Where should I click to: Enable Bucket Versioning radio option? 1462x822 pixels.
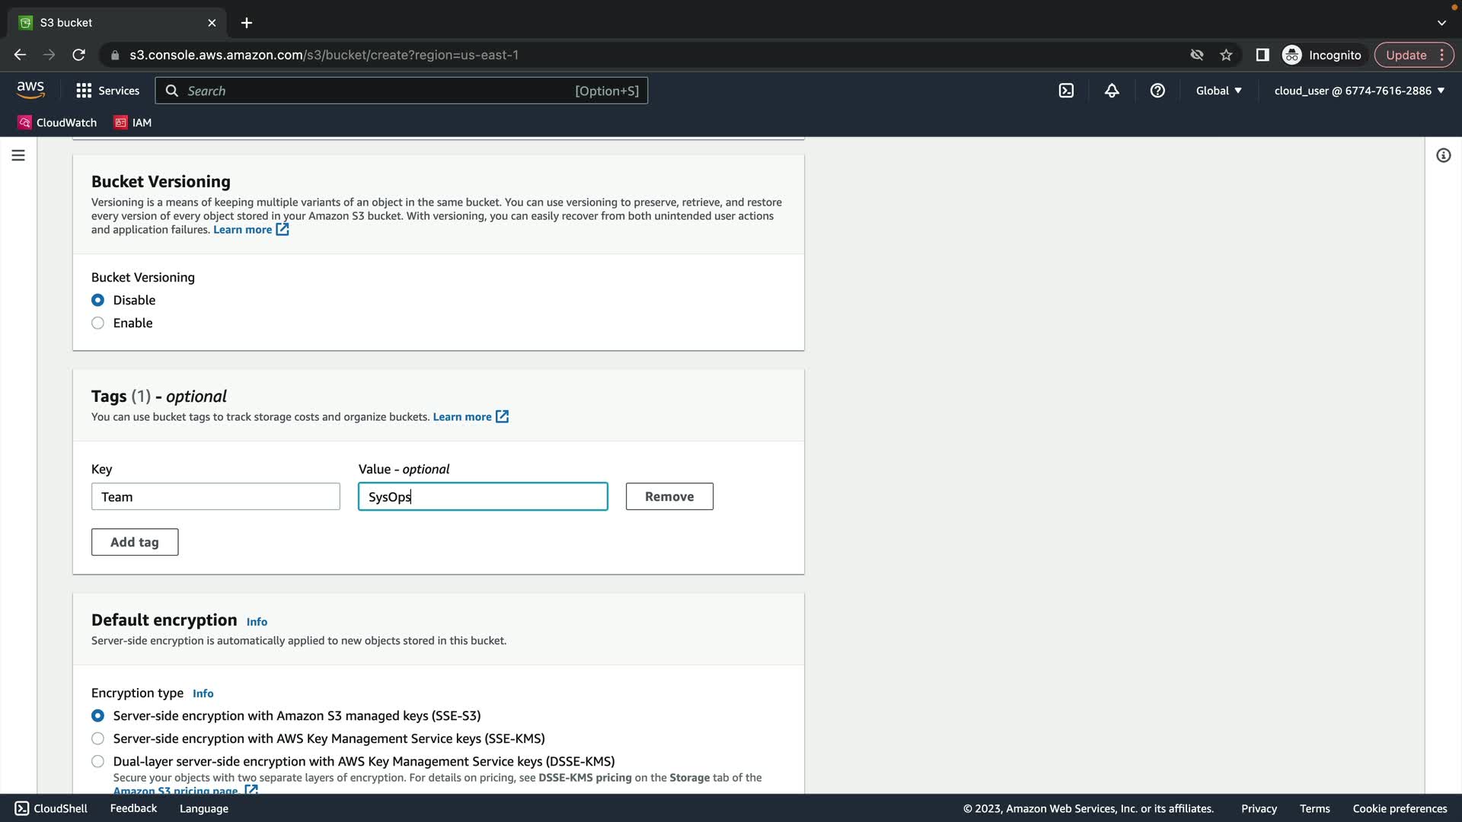98,323
